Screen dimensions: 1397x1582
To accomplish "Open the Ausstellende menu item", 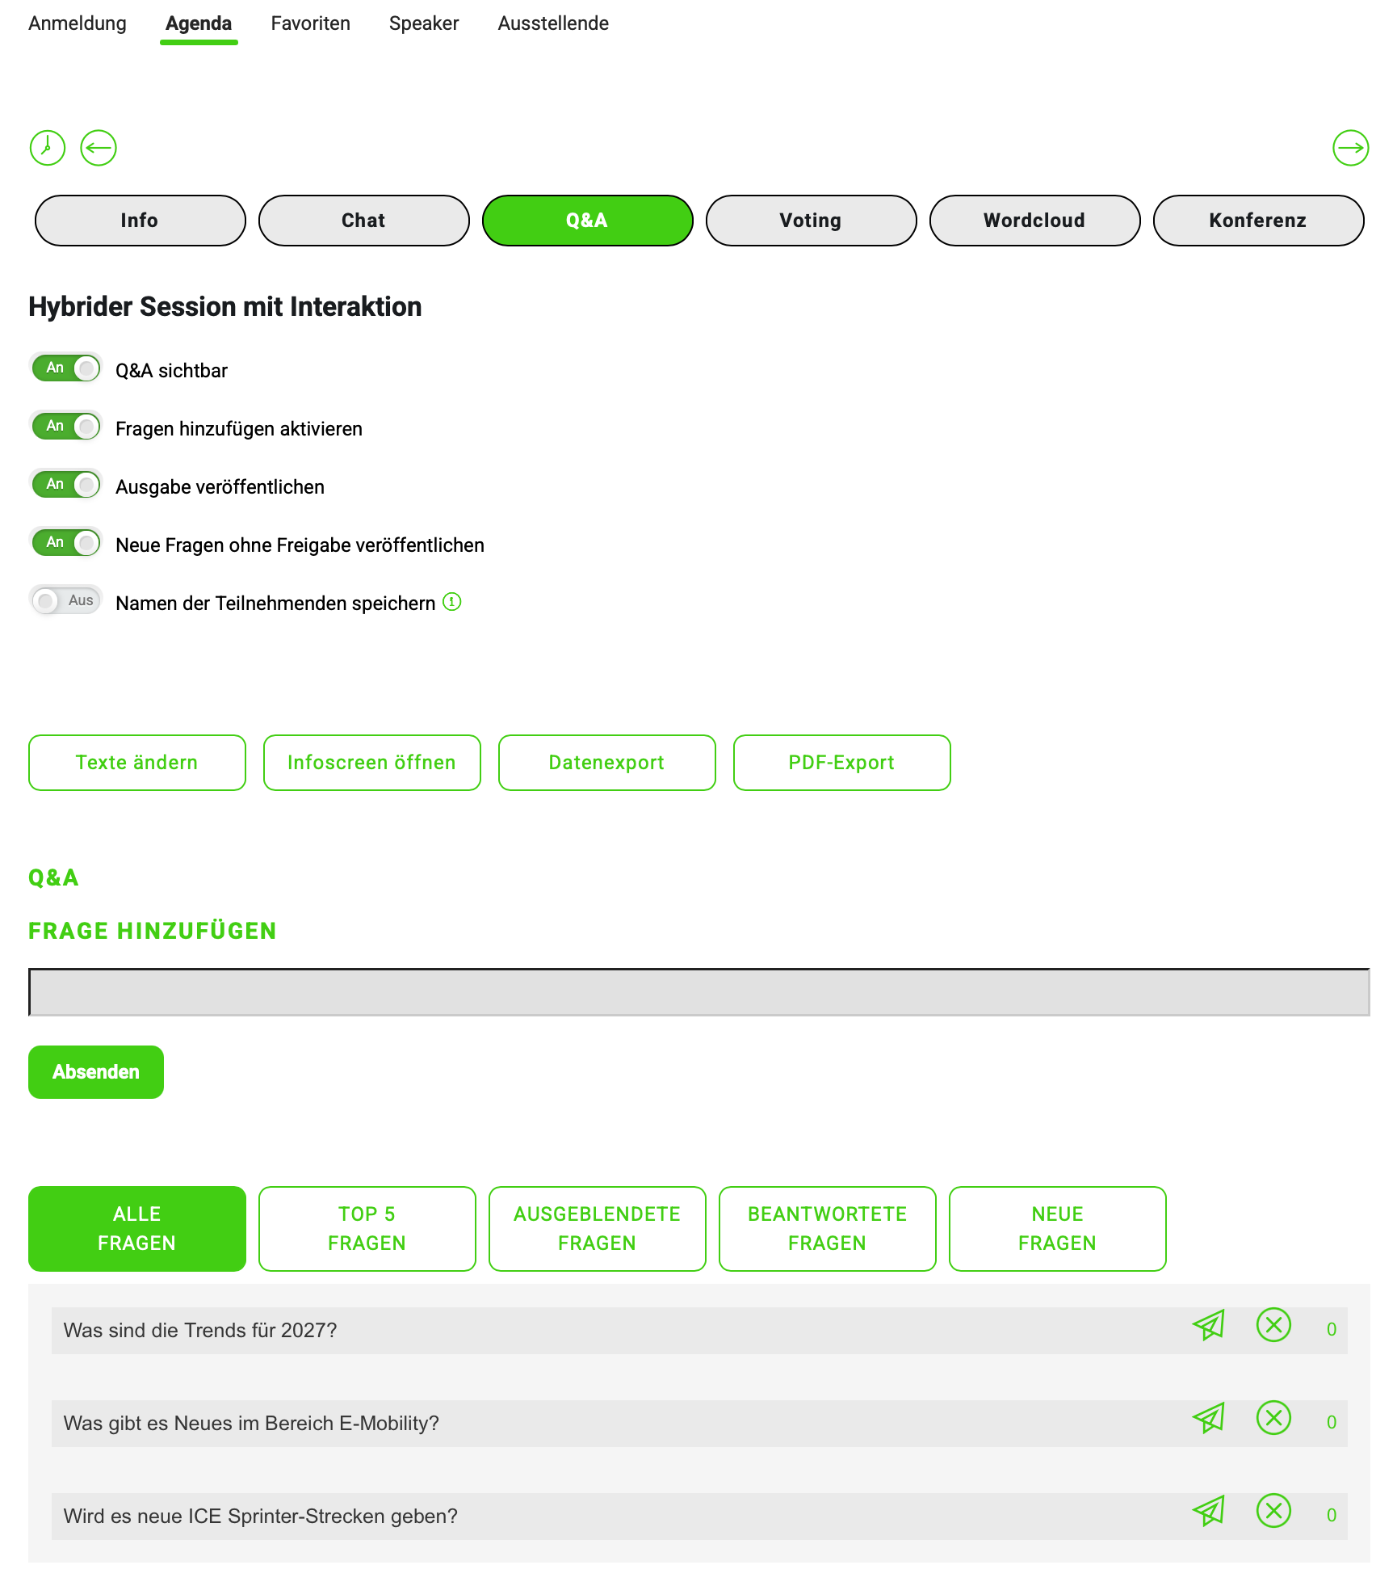I will click(553, 23).
